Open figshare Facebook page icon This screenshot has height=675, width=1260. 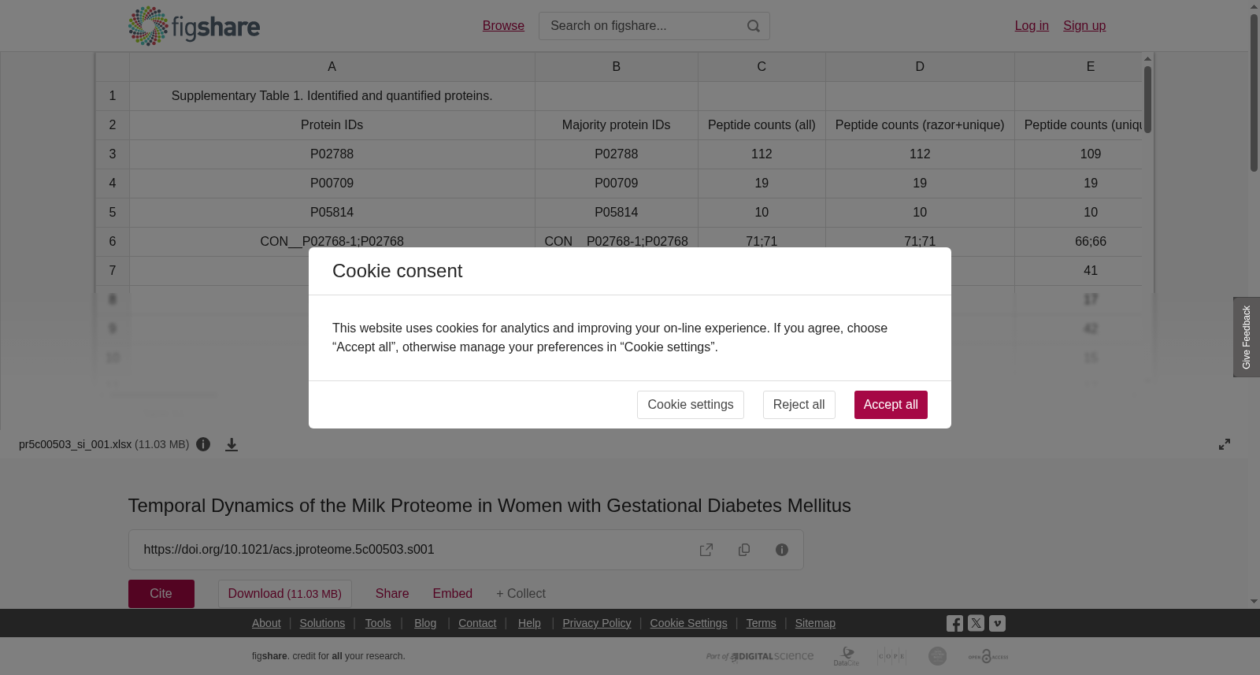pos(954,624)
